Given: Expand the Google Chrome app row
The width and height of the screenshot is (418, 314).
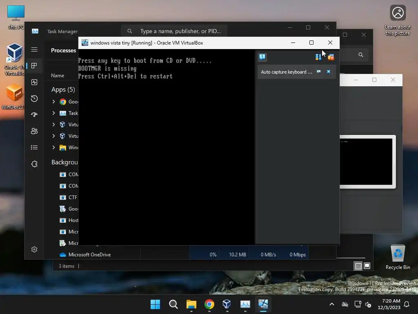Looking at the screenshot, I should pyautogui.click(x=53, y=102).
